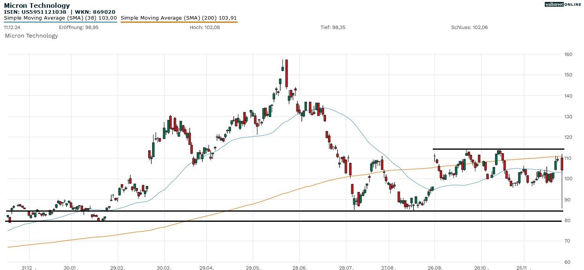Screen dimensions: 584x270
Task: Click the lowest black support line near 80
Action: point(274,221)
